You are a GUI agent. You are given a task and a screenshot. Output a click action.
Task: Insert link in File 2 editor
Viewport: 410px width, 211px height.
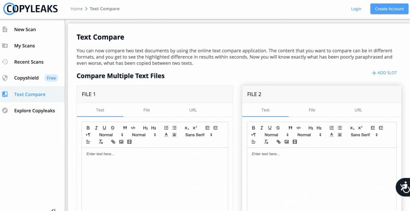pos(278,142)
